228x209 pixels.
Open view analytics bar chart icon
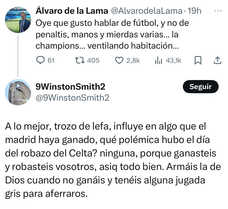point(159,61)
